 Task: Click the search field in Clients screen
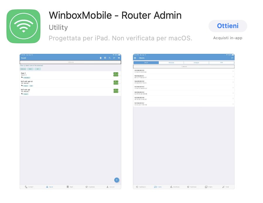[184, 66]
